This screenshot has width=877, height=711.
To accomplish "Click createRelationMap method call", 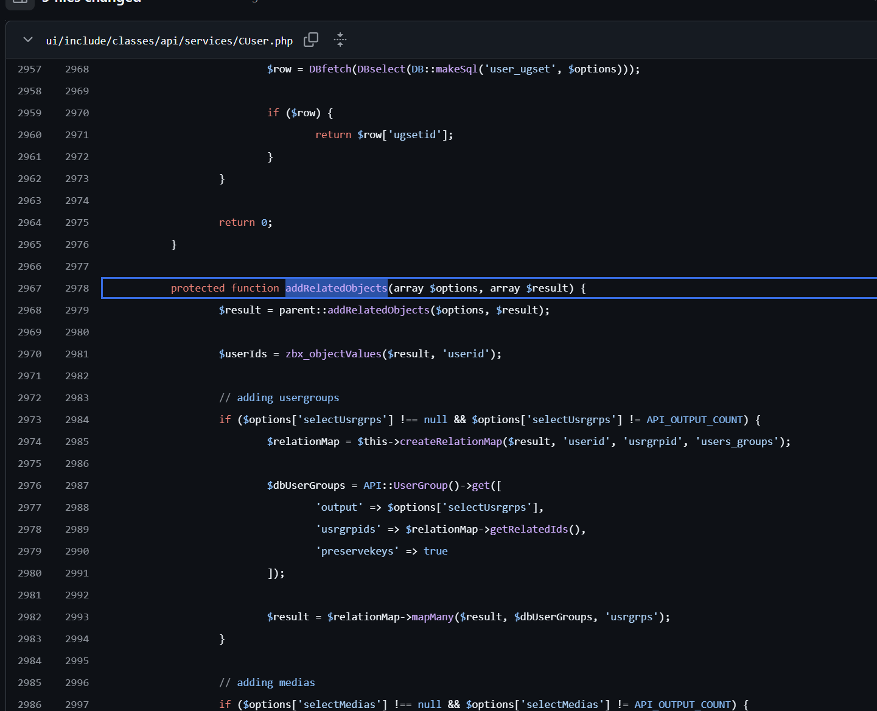I will [x=451, y=441].
